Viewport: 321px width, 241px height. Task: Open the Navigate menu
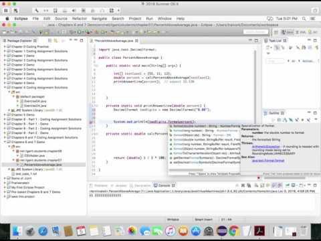coord(99,19)
